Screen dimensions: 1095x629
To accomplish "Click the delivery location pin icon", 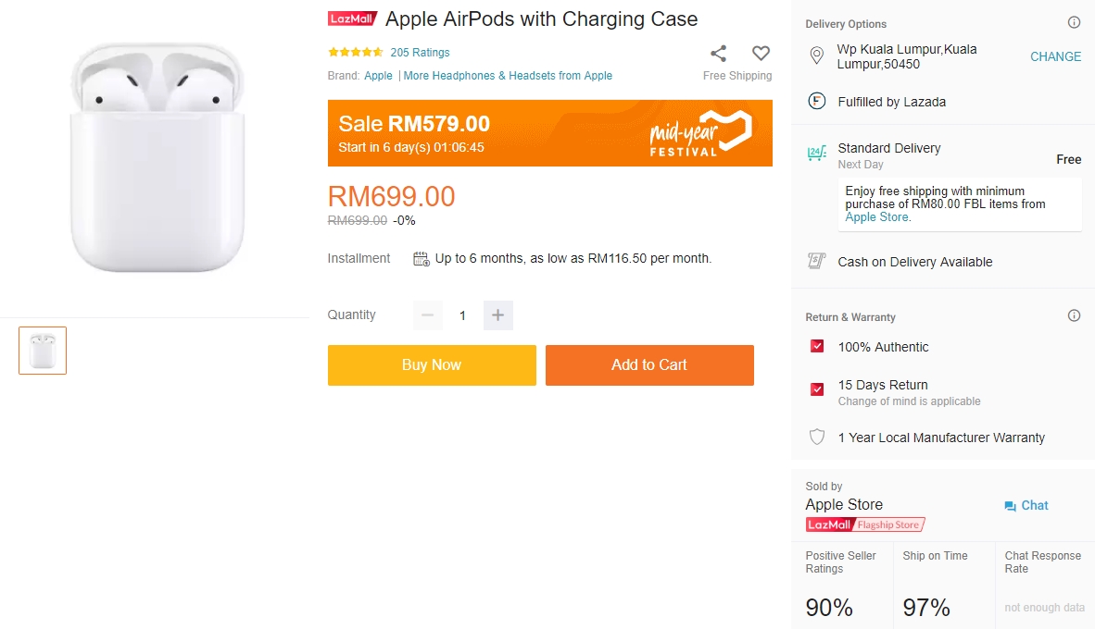I will pos(816,56).
